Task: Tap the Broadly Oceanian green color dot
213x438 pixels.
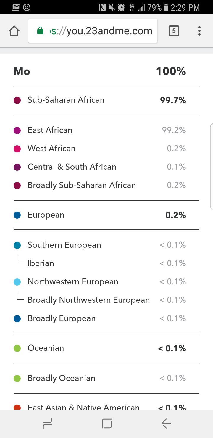Action: 17,379
